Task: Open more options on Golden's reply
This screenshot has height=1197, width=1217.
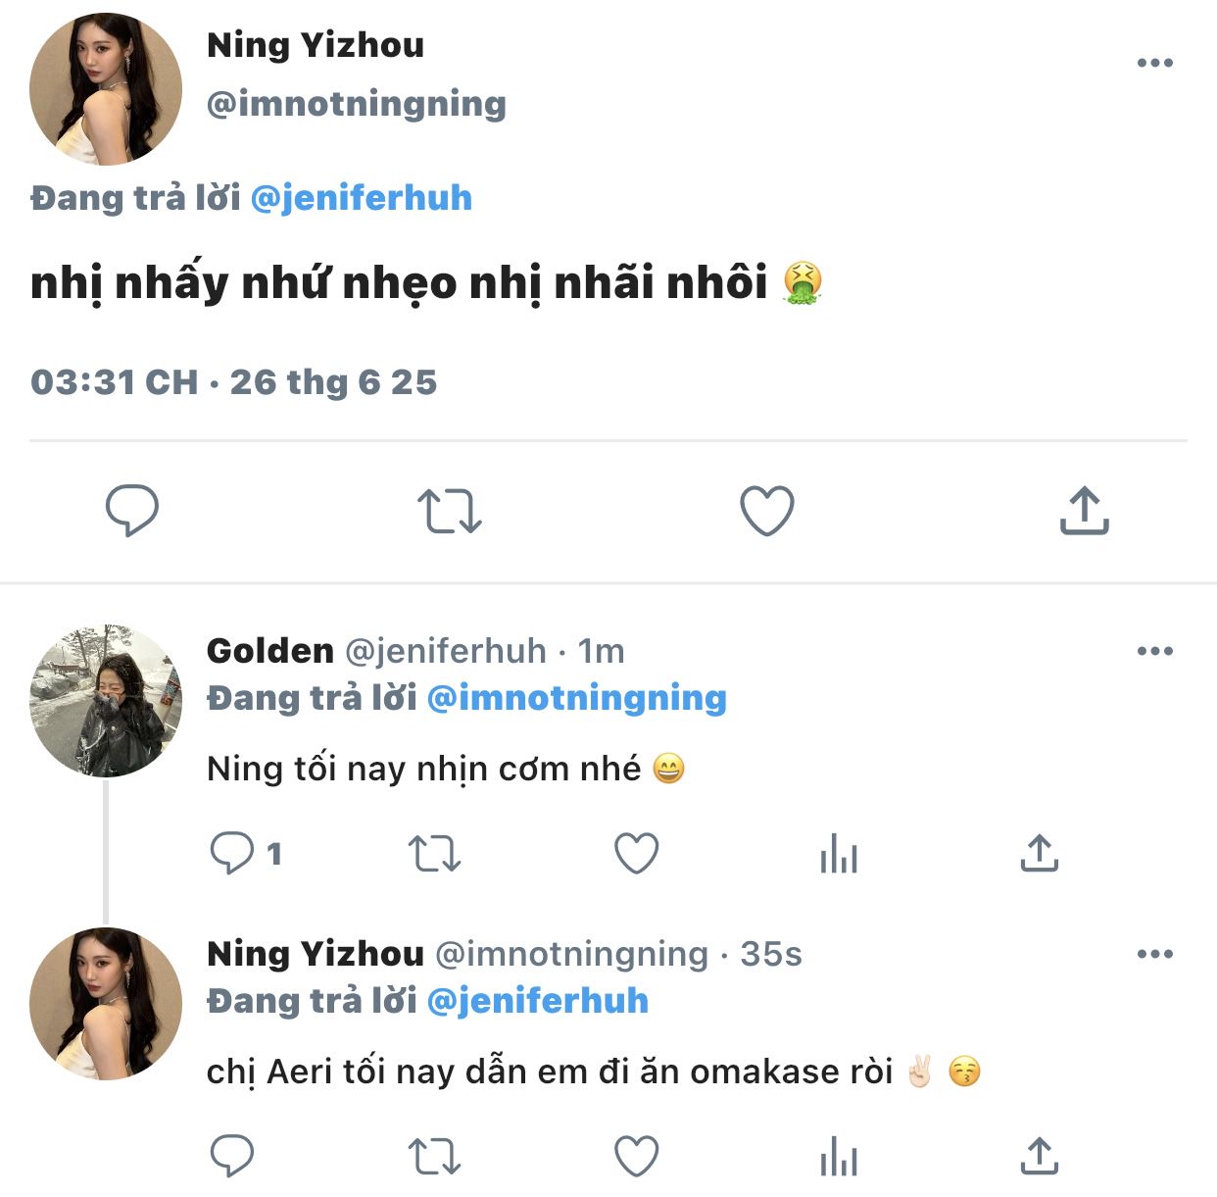Action: (1154, 651)
